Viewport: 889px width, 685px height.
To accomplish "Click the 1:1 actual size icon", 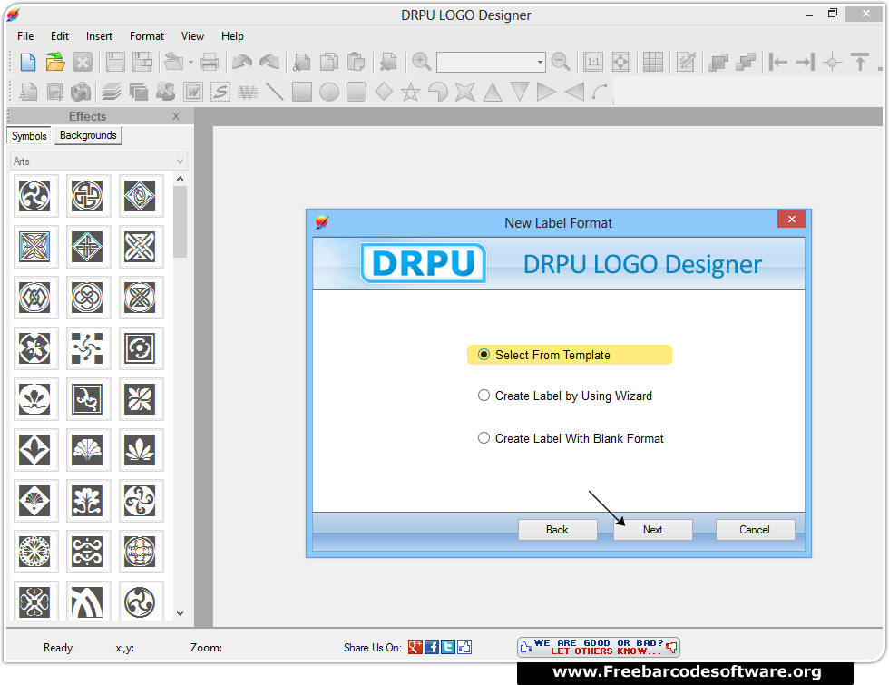I will pyautogui.click(x=593, y=62).
